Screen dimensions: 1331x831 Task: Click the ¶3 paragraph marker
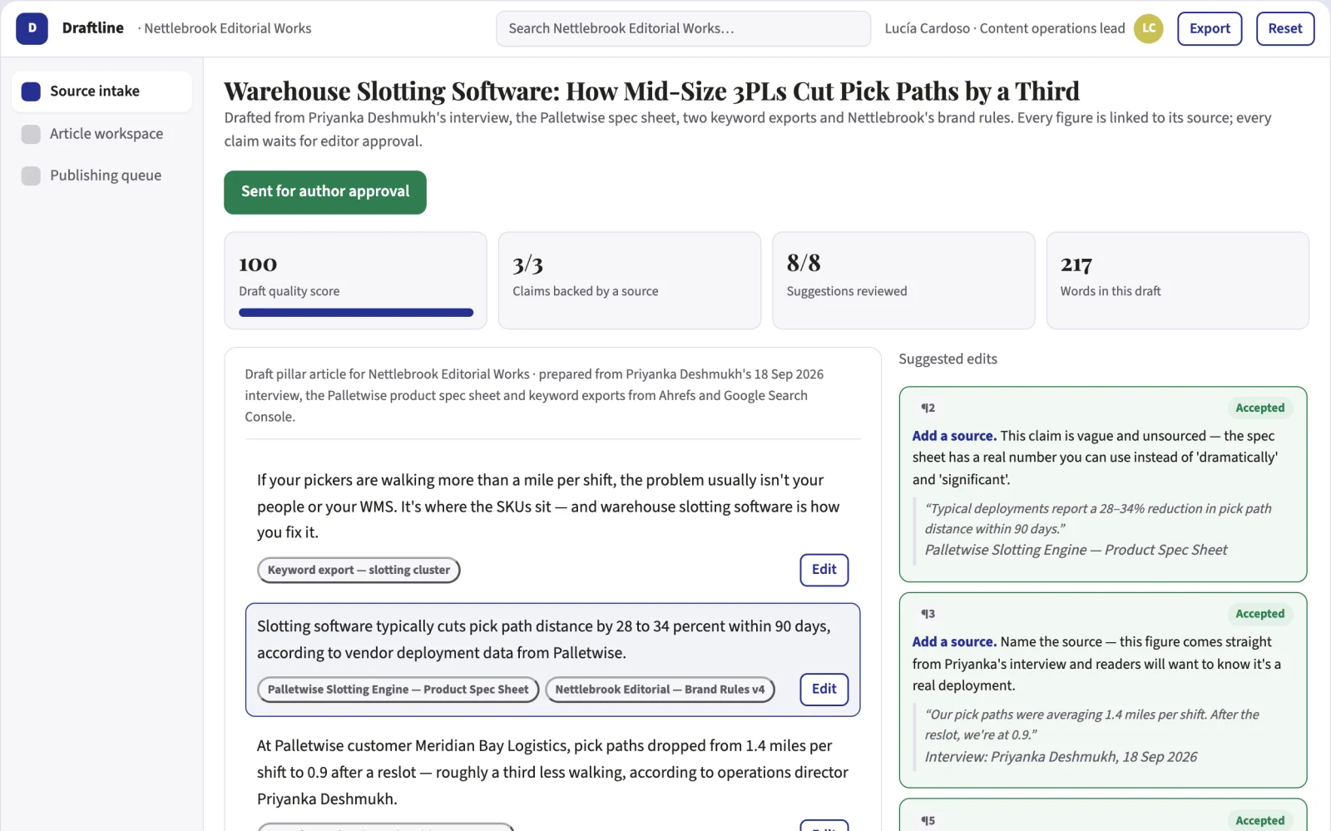tap(928, 614)
